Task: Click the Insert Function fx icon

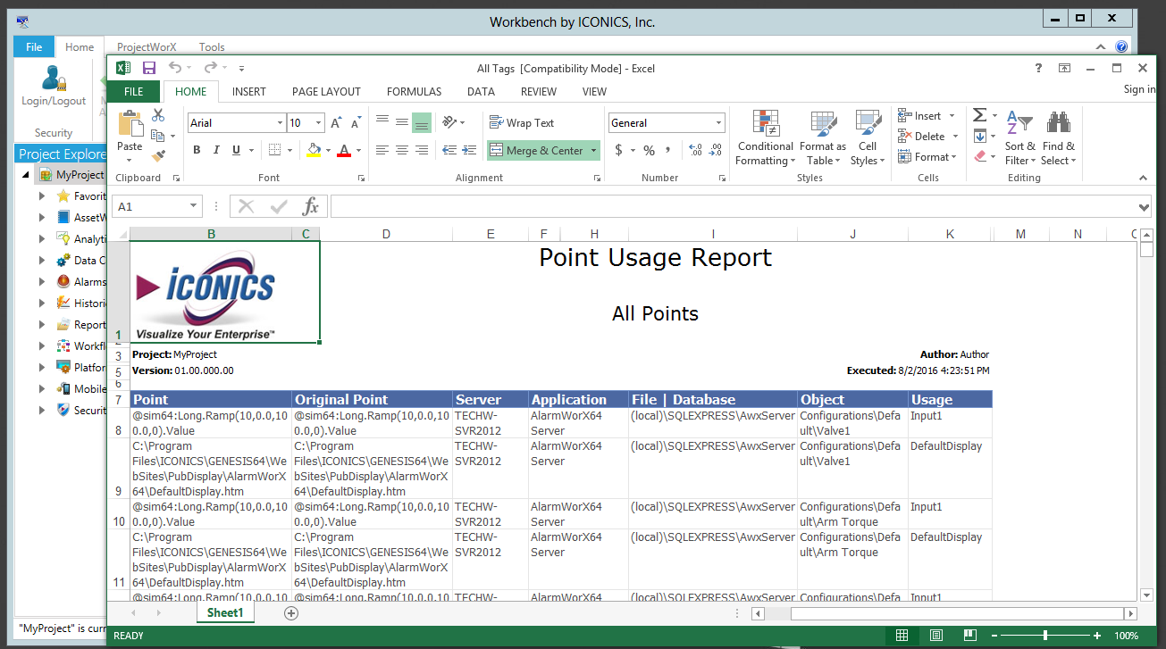Action: 310,207
